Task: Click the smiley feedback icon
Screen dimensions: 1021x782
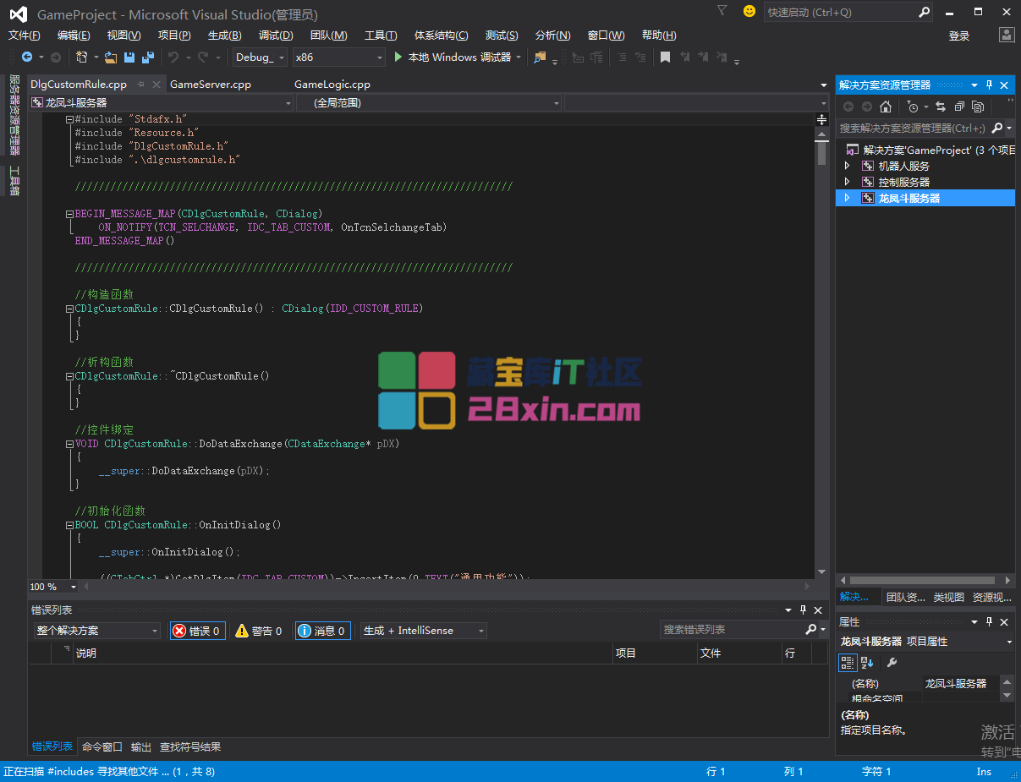Action: [x=749, y=11]
